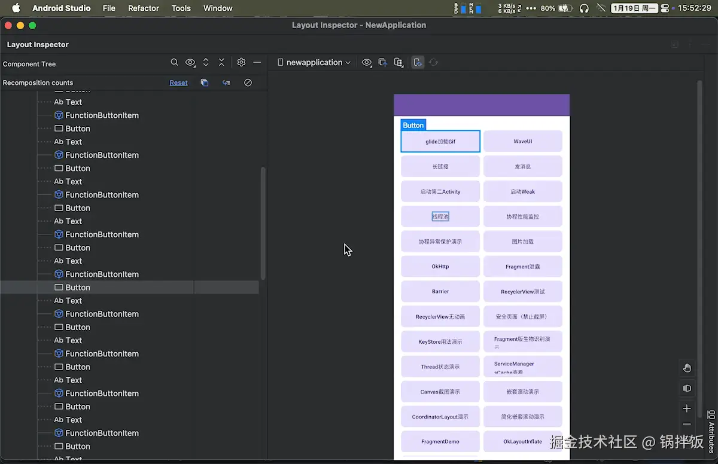Click the headphones icon in the menu bar
718x464 pixels.
coord(585,8)
